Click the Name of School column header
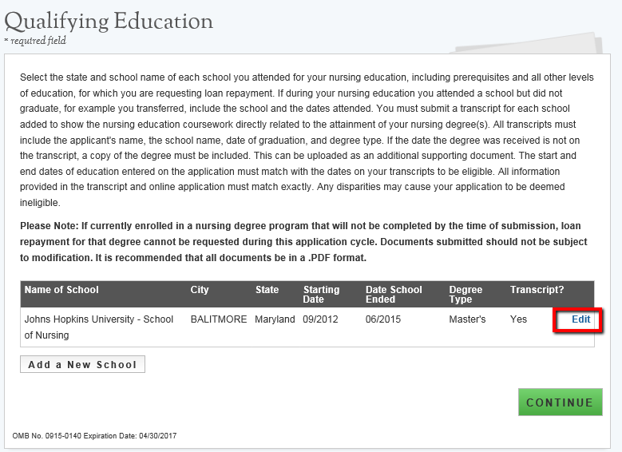The width and height of the screenshot is (622, 452). [x=61, y=290]
